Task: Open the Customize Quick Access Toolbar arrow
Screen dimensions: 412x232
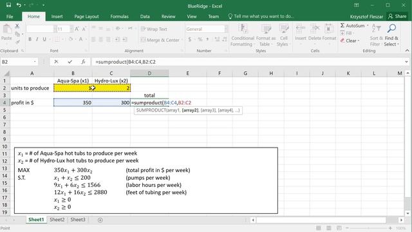Action: (x=43, y=5)
